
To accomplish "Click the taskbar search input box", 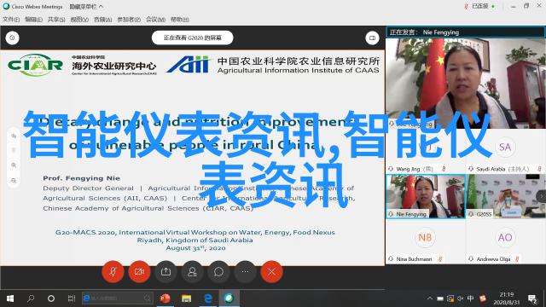I will (118, 298).
